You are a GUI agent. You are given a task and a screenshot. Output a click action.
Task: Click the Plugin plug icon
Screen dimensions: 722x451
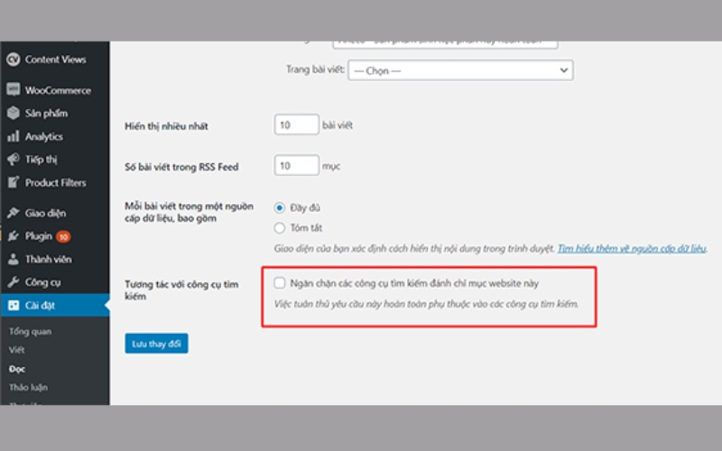pos(13,236)
